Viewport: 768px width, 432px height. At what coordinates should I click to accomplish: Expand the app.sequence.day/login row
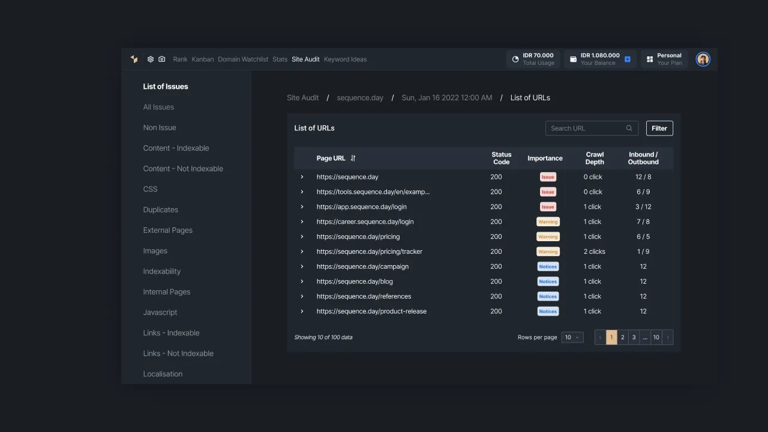(x=302, y=207)
